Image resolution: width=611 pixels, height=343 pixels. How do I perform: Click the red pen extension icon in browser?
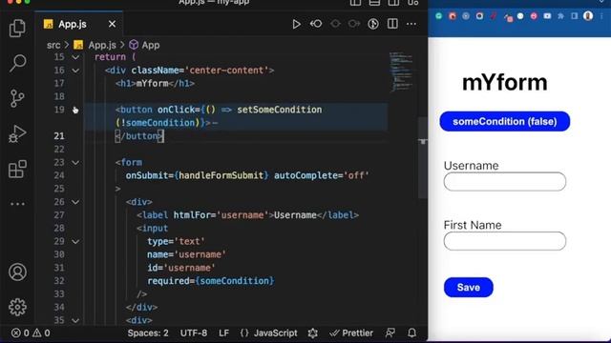pos(494,16)
